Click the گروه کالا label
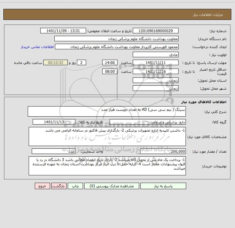The height and width of the screenshot is (228, 235). click(219, 122)
